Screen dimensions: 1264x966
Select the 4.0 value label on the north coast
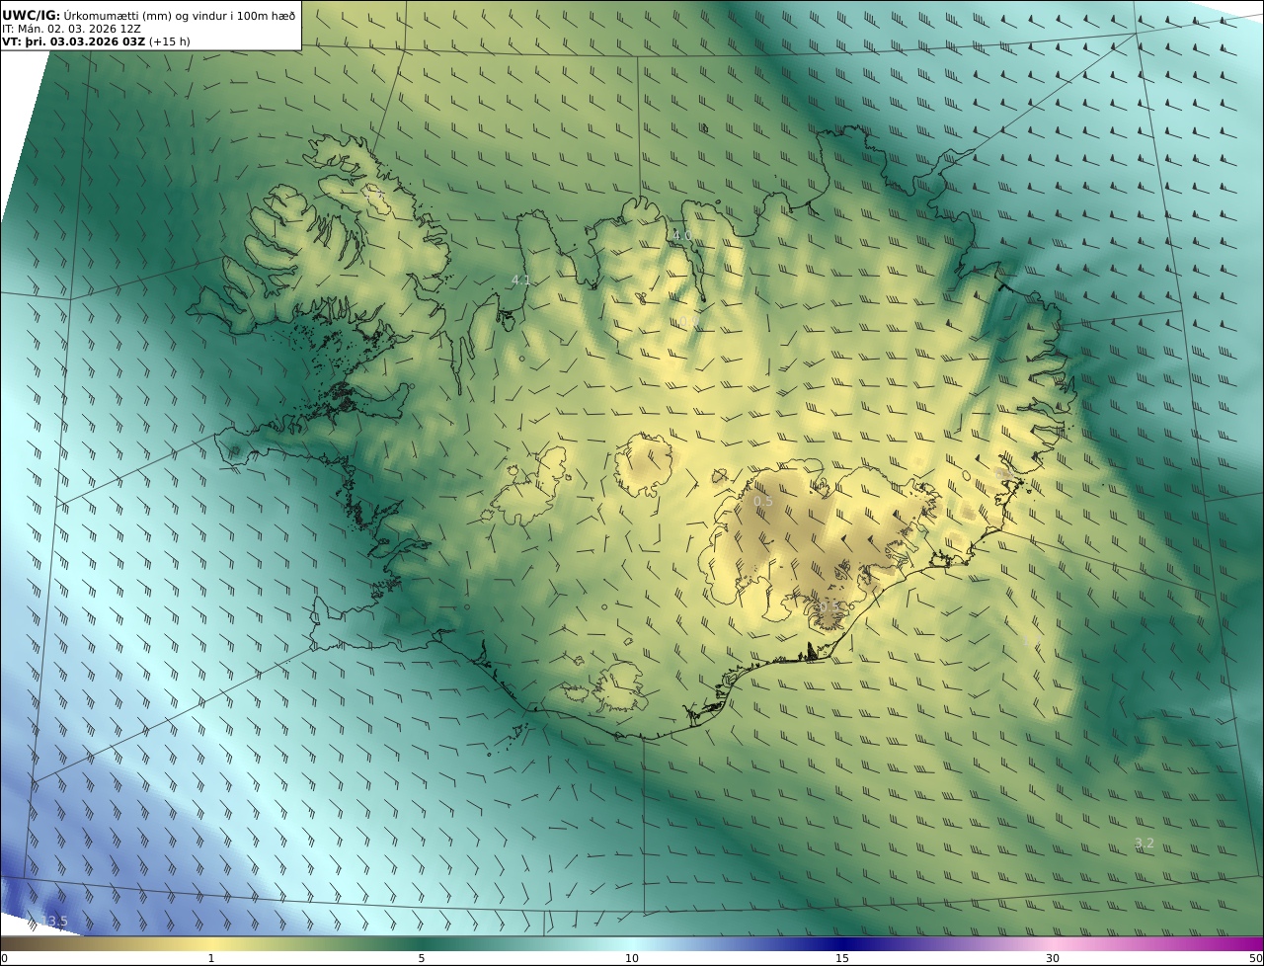pyautogui.click(x=682, y=235)
